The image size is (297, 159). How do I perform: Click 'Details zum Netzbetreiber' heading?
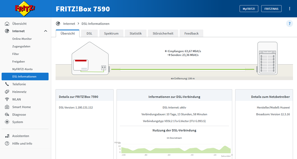coord(270,97)
